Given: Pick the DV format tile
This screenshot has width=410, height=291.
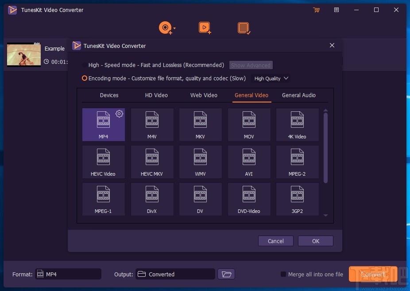Looking at the screenshot, I should click(x=200, y=199).
